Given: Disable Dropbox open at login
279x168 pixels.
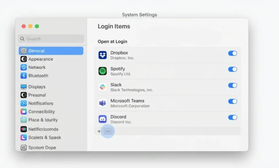Looking at the screenshot, I should pyautogui.click(x=233, y=53).
